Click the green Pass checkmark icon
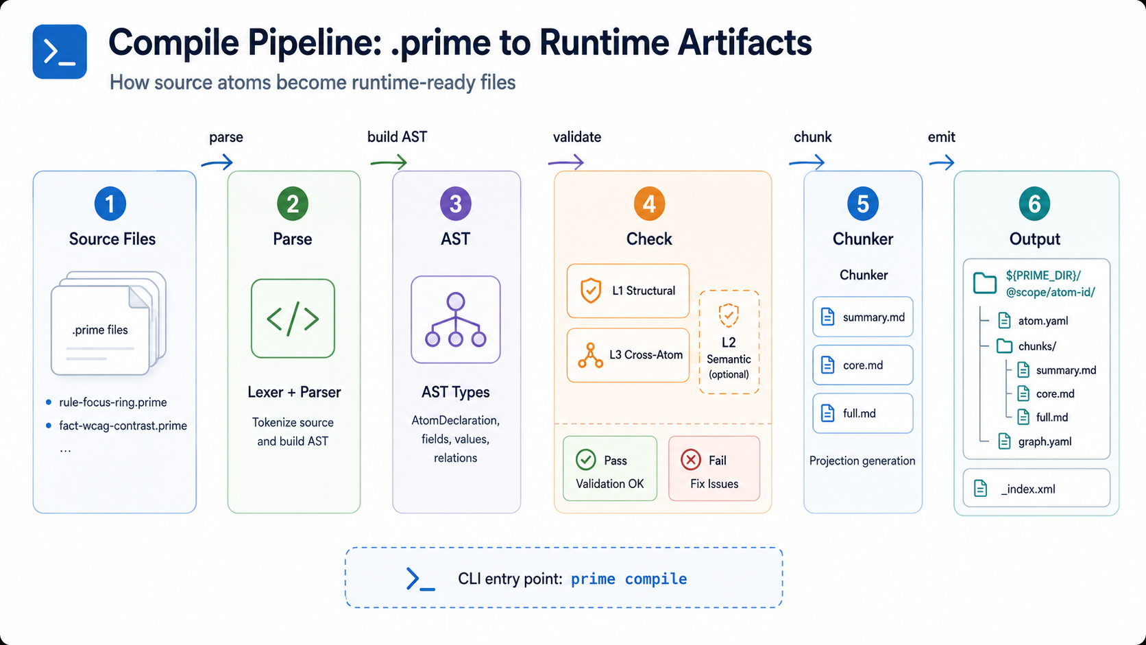 tap(585, 460)
